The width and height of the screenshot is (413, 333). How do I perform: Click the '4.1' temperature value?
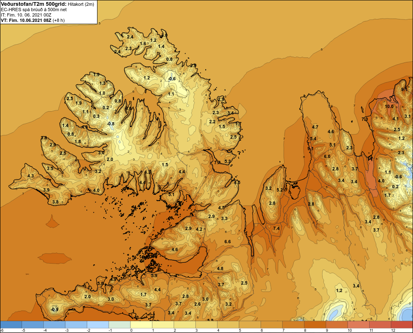coord(396,119)
